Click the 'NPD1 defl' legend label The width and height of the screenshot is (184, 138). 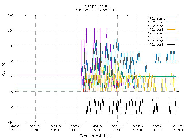tap(156, 45)
